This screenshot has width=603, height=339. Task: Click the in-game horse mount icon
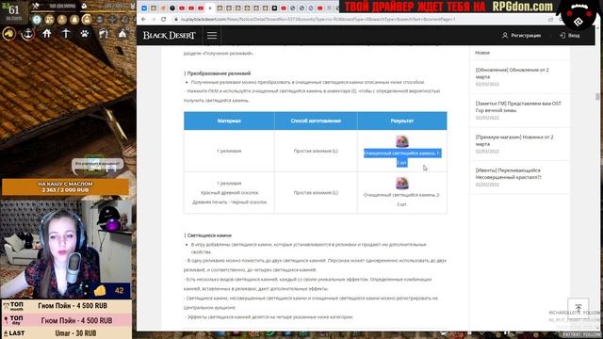[x=9, y=34]
